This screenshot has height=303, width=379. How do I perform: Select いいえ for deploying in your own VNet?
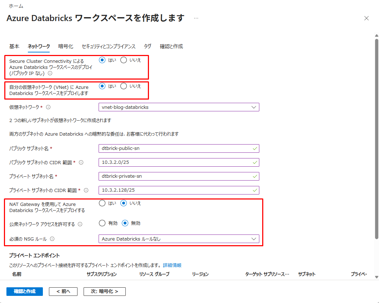click(124, 86)
